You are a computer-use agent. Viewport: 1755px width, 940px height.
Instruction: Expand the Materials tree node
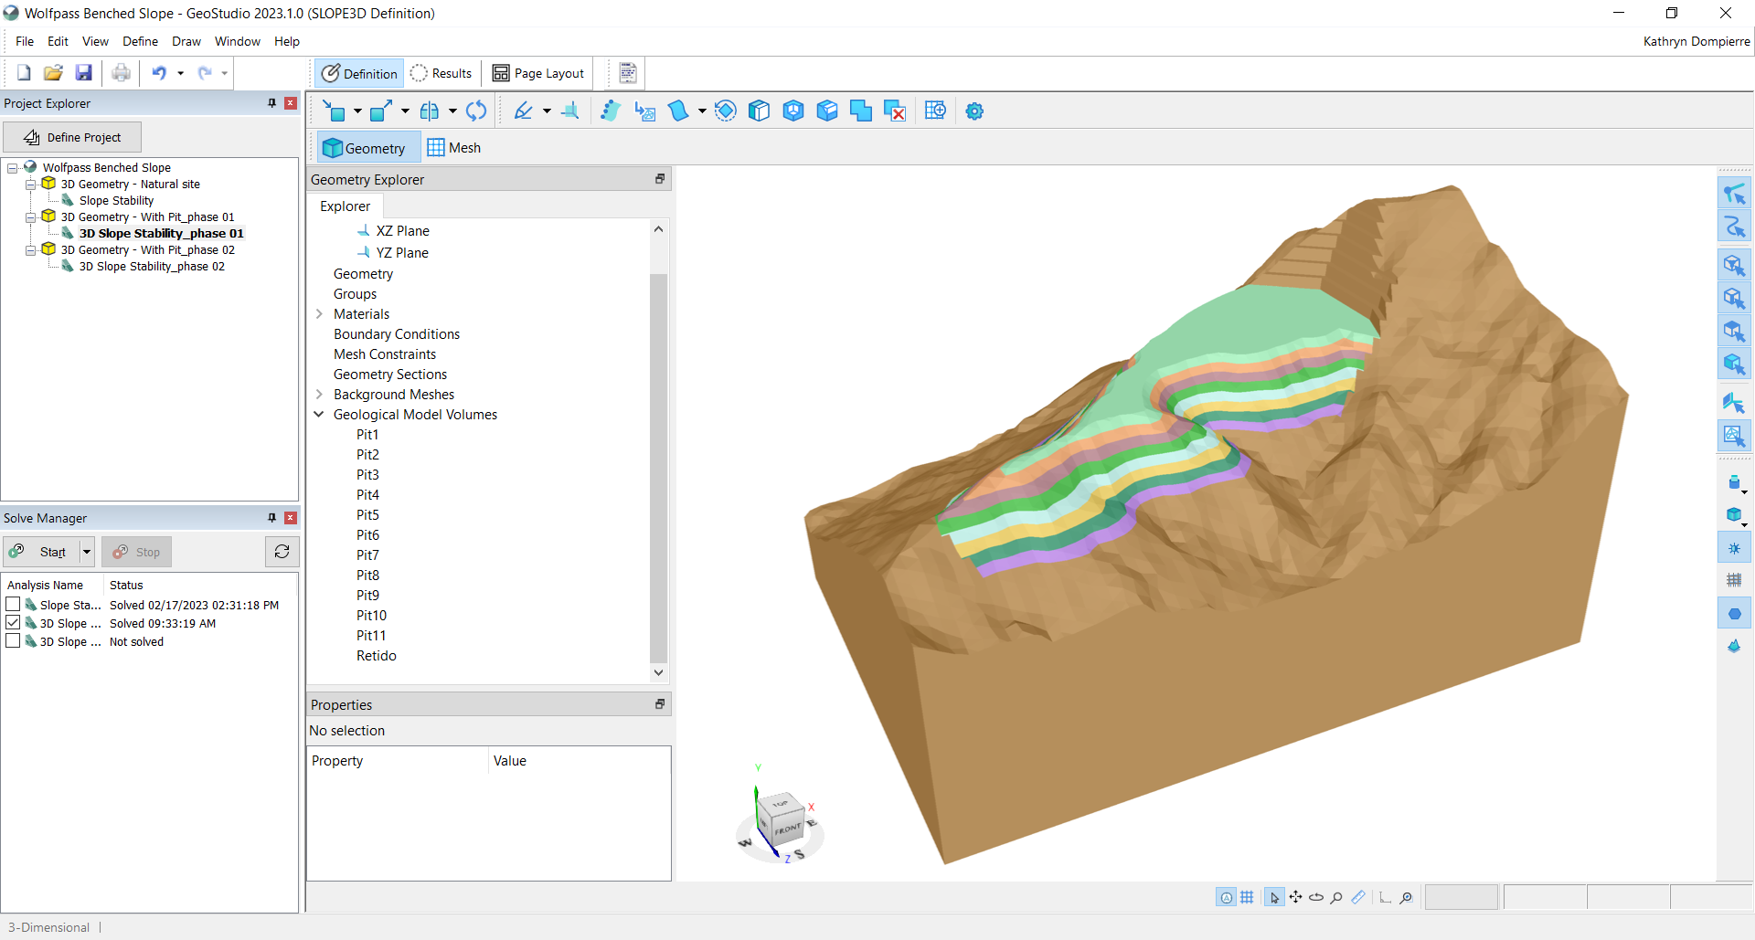[319, 314]
